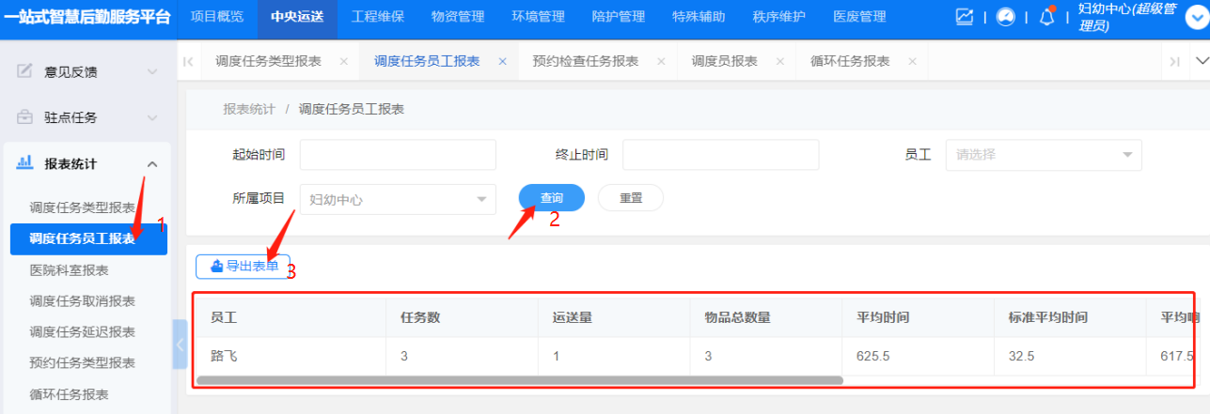This screenshot has height=414, width=1210.
Task: Click the 标准平均时间 column header
Action: pyautogui.click(x=1071, y=317)
